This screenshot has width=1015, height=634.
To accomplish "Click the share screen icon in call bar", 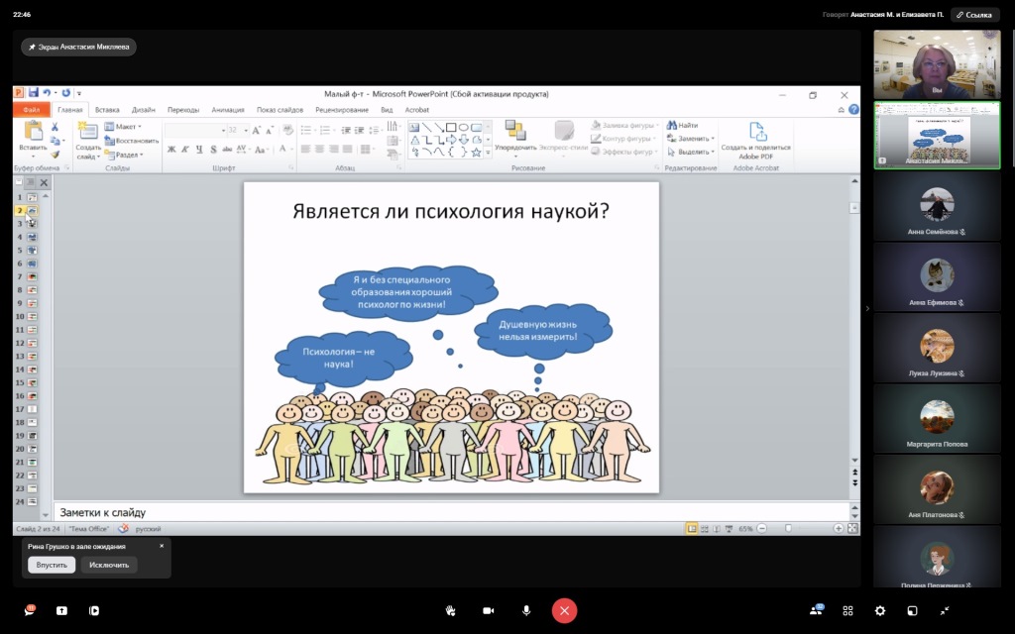I will click(x=61, y=610).
